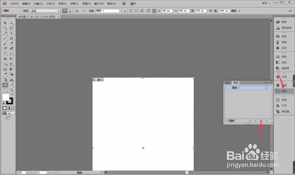Open the 窗口(W) menu

99,4
